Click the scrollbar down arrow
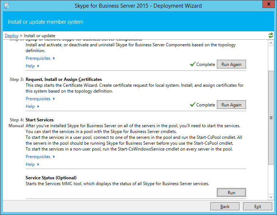The image size is (277, 215). click(x=271, y=197)
